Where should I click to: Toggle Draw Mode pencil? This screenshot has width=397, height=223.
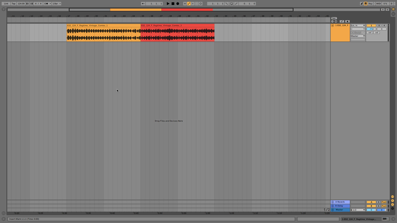pyautogui.click(x=362, y=3)
